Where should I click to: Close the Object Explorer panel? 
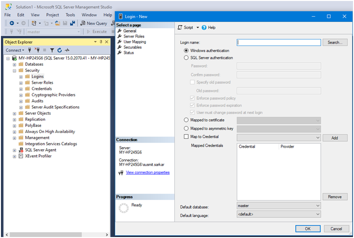(107, 42)
